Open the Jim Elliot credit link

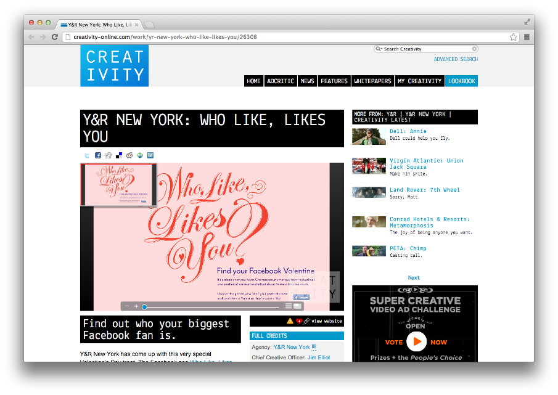pos(319,357)
